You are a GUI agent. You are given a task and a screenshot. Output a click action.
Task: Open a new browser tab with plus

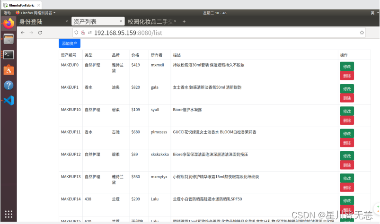(184, 22)
